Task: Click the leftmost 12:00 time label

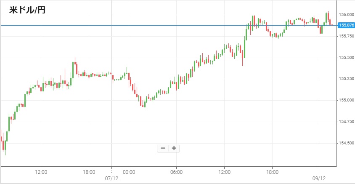Action: pos(41,172)
